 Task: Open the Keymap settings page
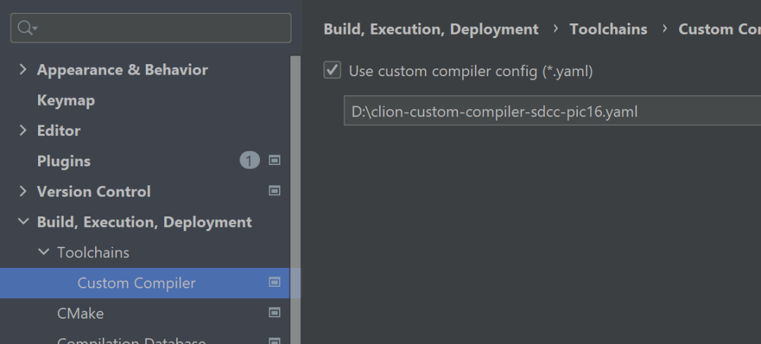coord(66,100)
